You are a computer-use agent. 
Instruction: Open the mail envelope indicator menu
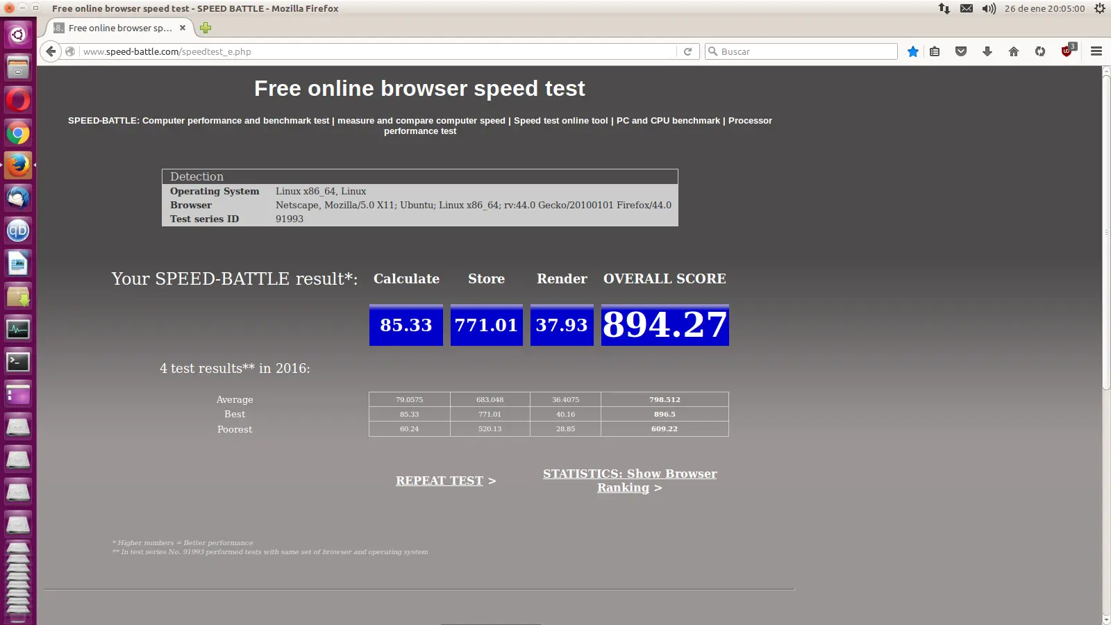click(967, 8)
